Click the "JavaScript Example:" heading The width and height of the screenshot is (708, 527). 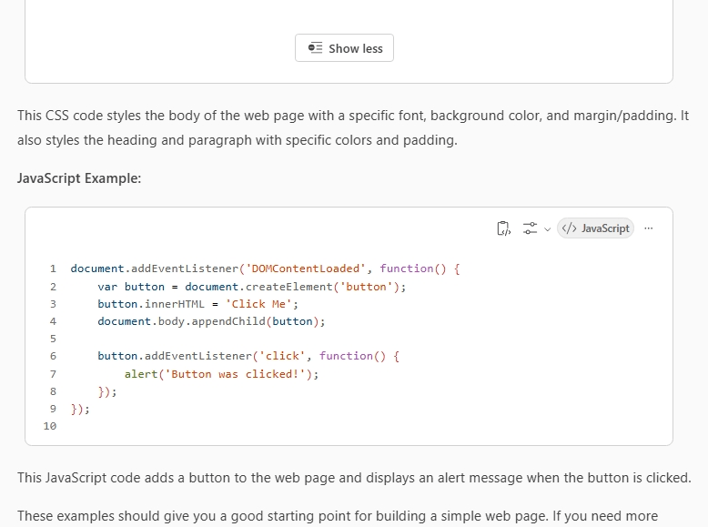[79, 178]
